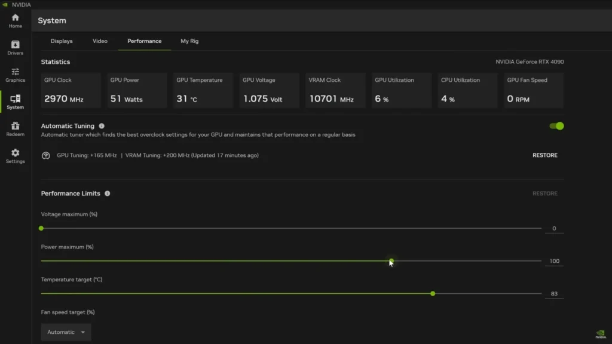Image resolution: width=612 pixels, height=344 pixels.
Task: Click the GPU Temperature 31 °C card
Action: click(x=203, y=90)
